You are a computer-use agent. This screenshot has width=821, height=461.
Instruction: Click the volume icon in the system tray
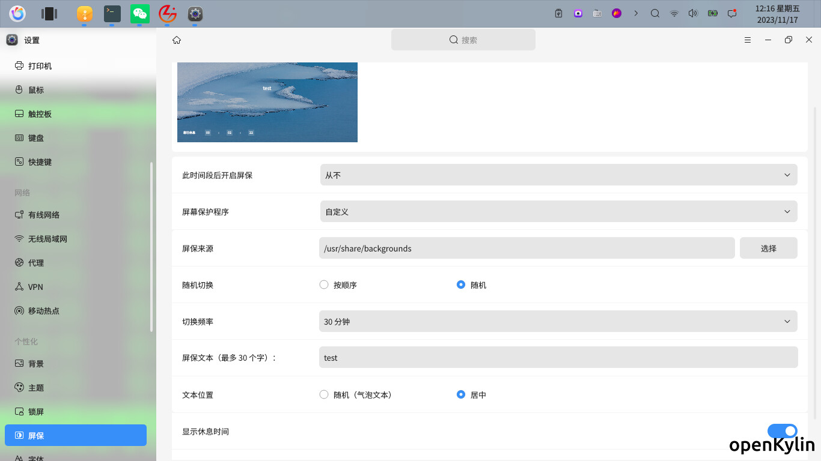click(693, 13)
